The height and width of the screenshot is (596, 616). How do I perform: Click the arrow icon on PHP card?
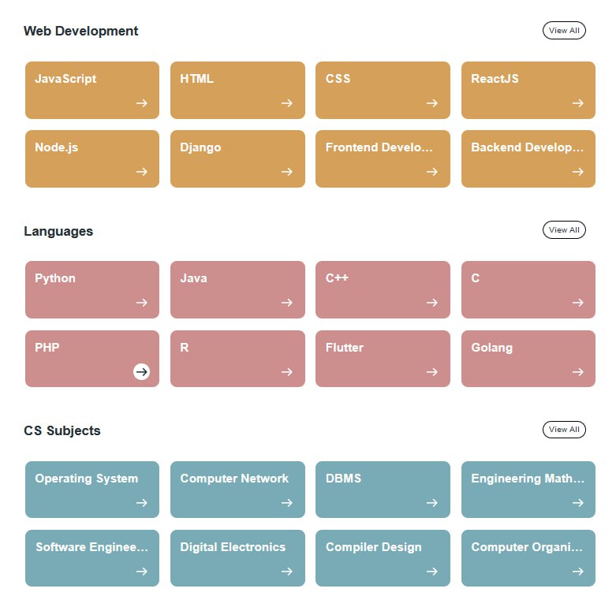(x=141, y=371)
